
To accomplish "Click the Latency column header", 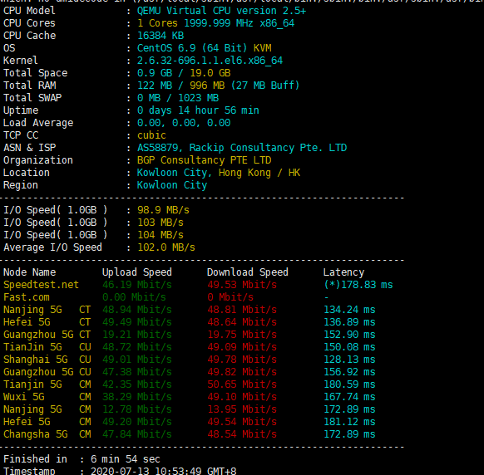I will point(343,272).
